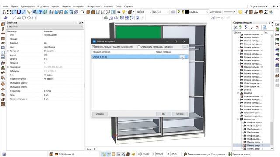Click the blue question mark icon in the structure panel
Viewport: 280px width, 157px height.
click(246, 27)
